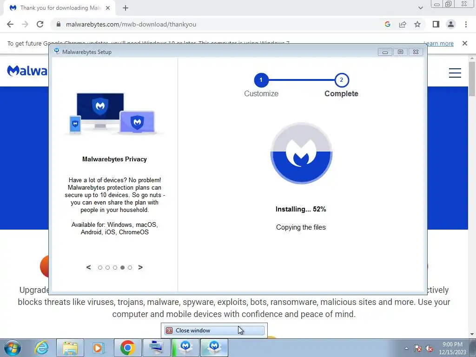This screenshot has width=476, height=357.
Task: Select the second carousel dot
Action: (107, 267)
